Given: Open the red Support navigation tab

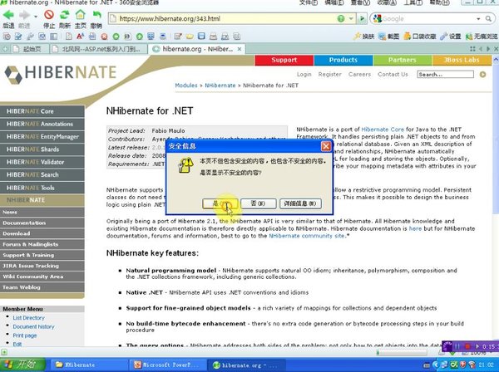Looking at the screenshot, I should point(284,60).
